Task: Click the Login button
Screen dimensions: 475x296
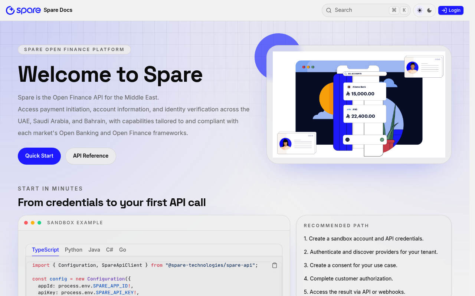Action: (451, 10)
